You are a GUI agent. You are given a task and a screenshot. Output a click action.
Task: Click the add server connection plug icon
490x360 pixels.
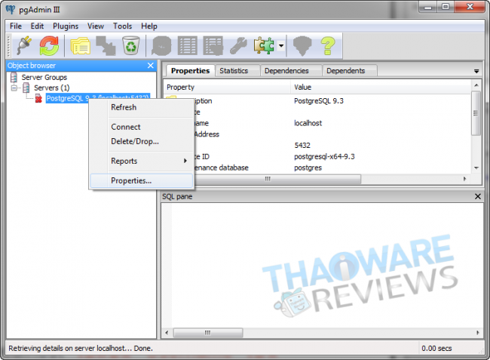[x=25, y=46]
